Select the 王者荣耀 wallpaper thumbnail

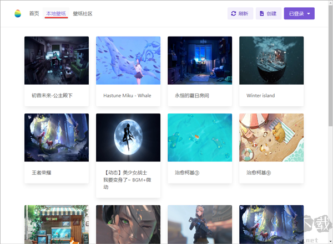click(x=57, y=137)
